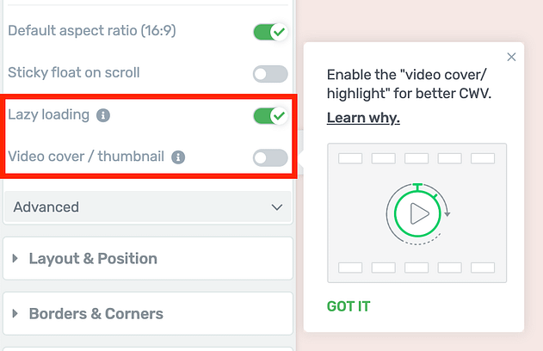Viewport: 543px width, 351px height.
Task: Click the Advanced chevron down arrow
Action: point(277,207)
